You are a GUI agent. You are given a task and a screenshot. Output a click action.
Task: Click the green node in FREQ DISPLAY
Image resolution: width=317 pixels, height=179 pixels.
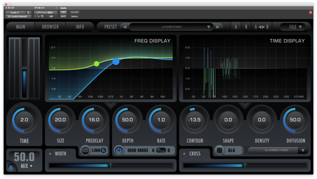[97, 64]
